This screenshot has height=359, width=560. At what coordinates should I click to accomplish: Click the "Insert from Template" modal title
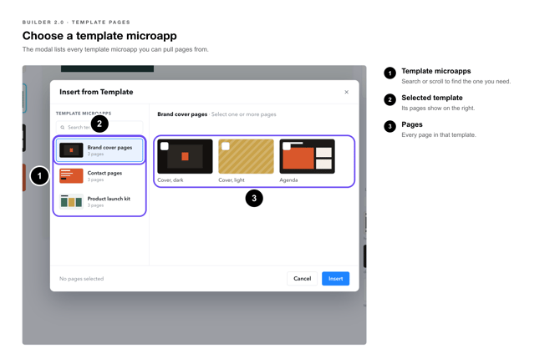[x=96, y=92]
